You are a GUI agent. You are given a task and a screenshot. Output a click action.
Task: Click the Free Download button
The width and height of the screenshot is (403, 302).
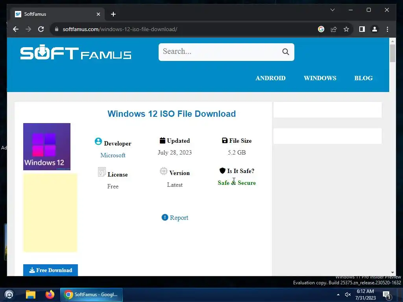click(x=50, y=270)
